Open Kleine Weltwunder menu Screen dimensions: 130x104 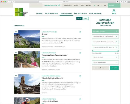pos(95,13)
